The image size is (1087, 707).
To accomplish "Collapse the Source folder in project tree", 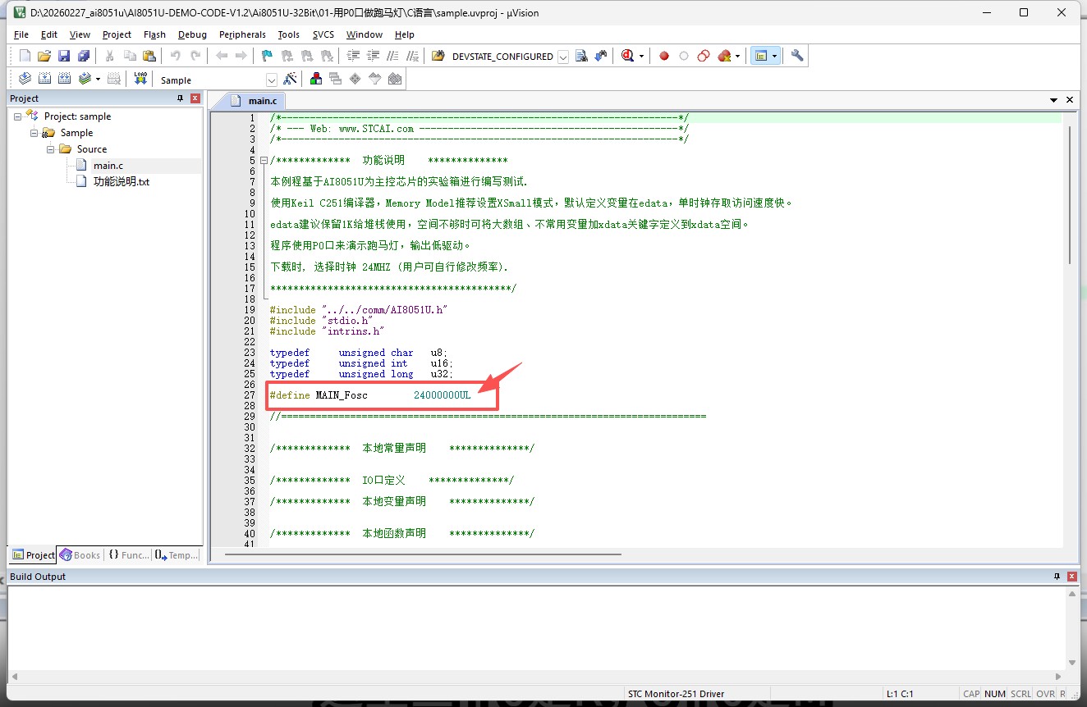I will [x=51, y=149].
